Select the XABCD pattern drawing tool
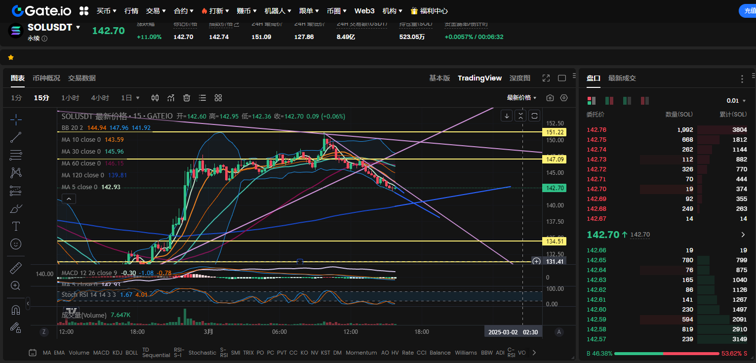The width and height of the screenshot is (756, 363). click(x=16, y=173)
